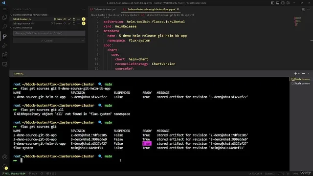The image size is (313, 176).
Task: Click bb-app-source pending changes badge
Action: point(84,23)
